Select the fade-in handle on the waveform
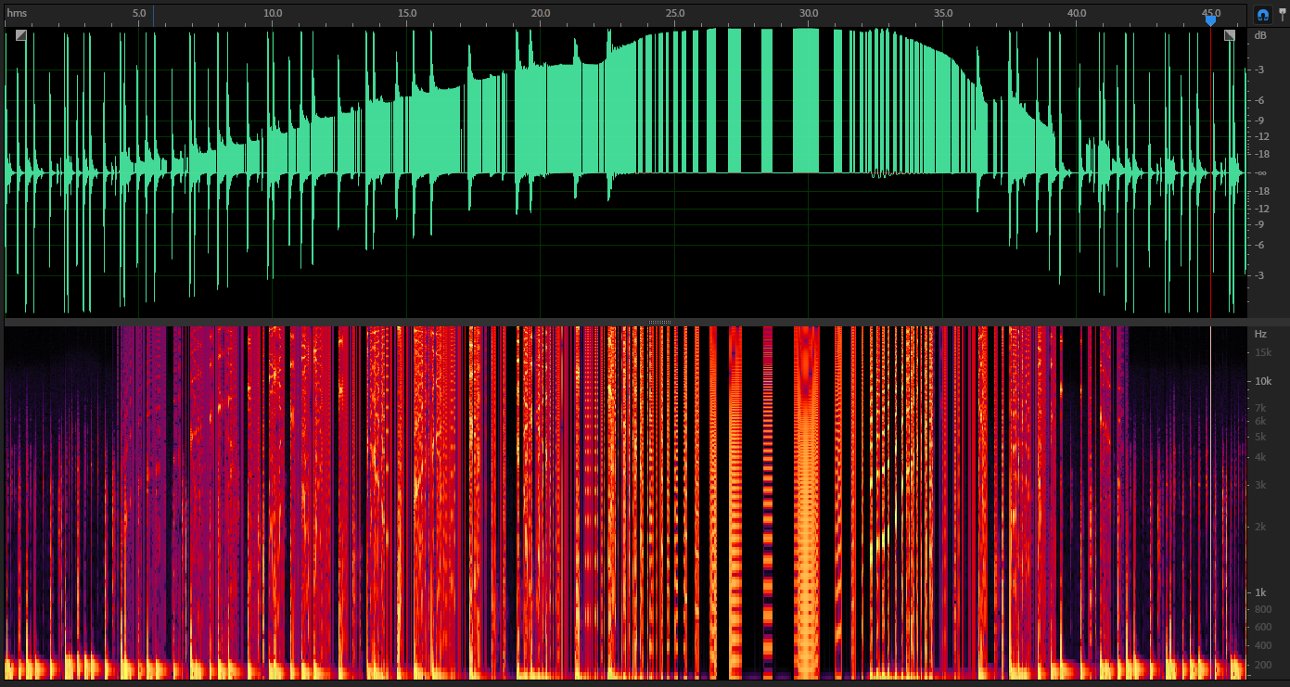 (21, 35)
